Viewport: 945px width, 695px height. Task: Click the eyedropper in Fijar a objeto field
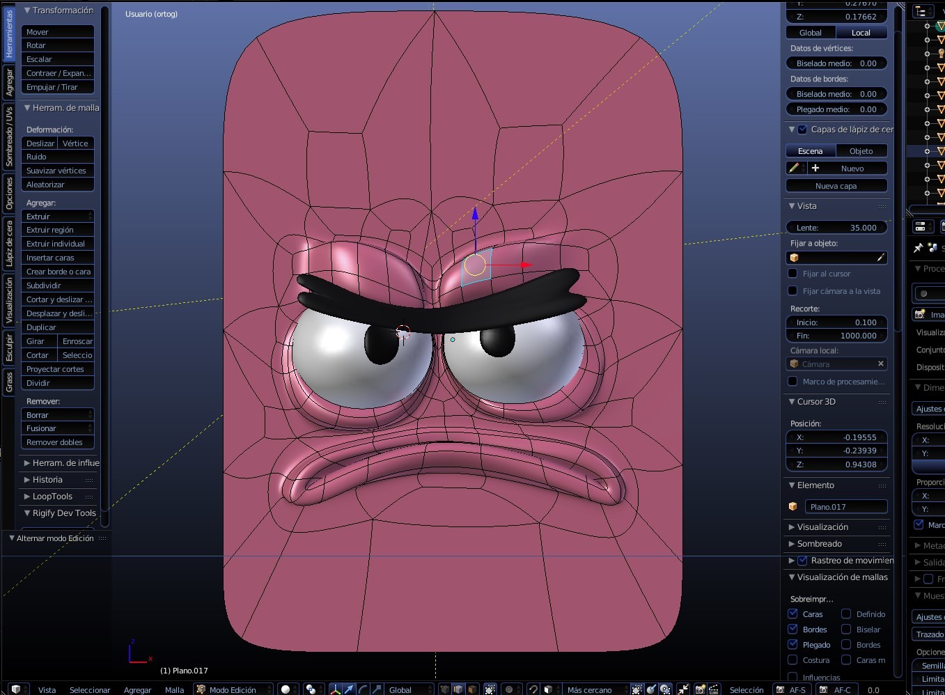880,258
